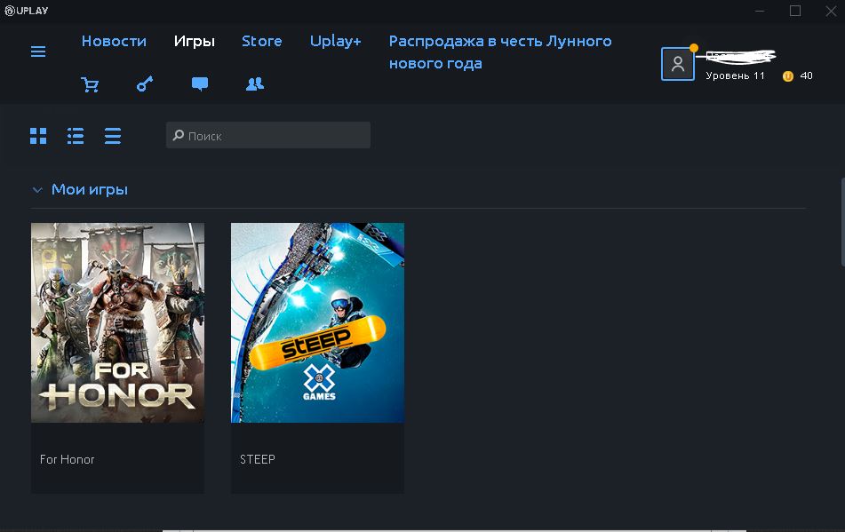The width and height of the screenshot is (845, 532).
Task: Switch to compact list view
Action: [x=113, y=136]
